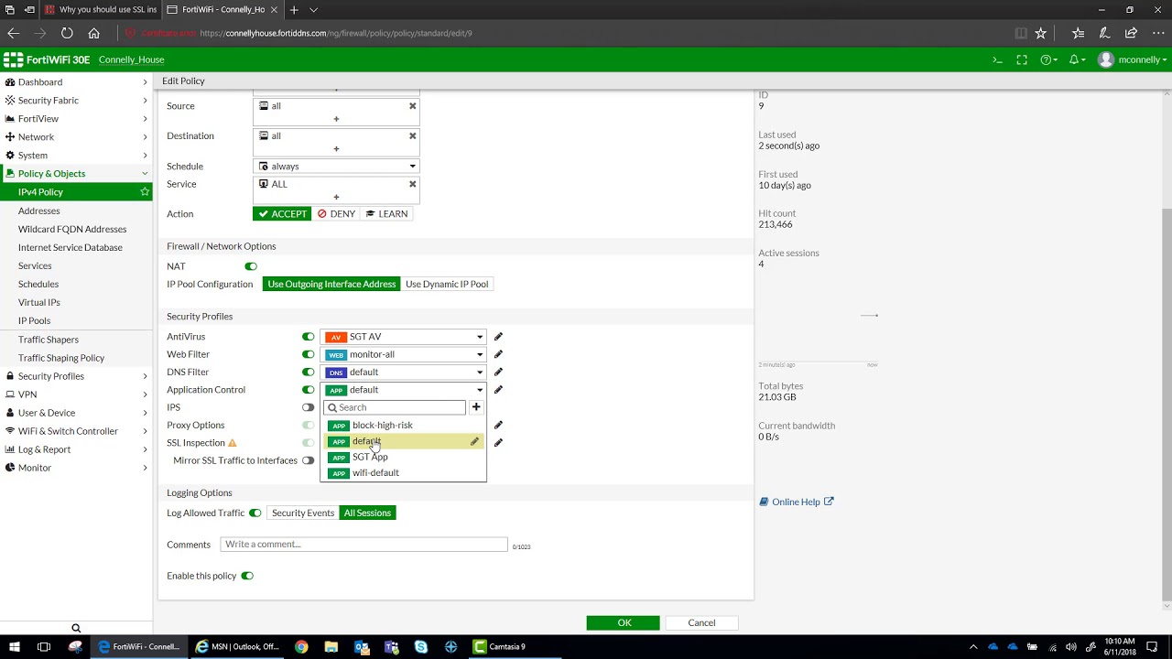This screenshot has height=659, width=1172.
Task: Go to the browser home page
Action: (x=93, y=33)
